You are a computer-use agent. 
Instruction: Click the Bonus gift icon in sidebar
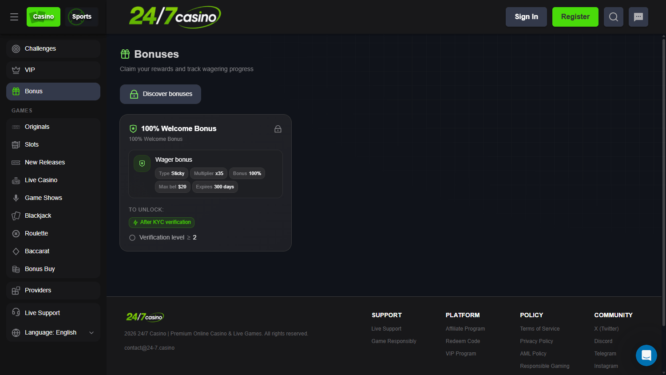[x=16, y=92]
